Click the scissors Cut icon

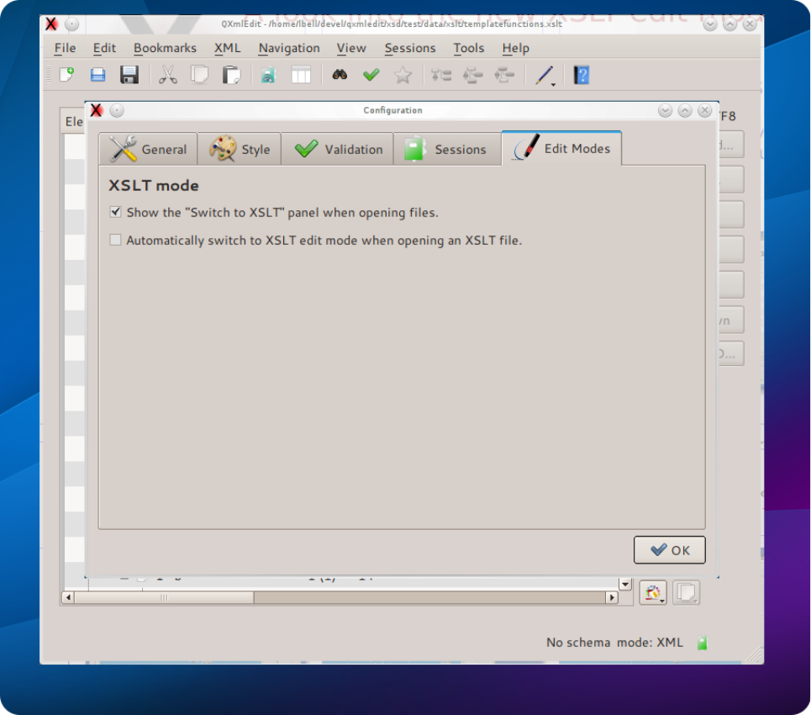coord(167,75)
